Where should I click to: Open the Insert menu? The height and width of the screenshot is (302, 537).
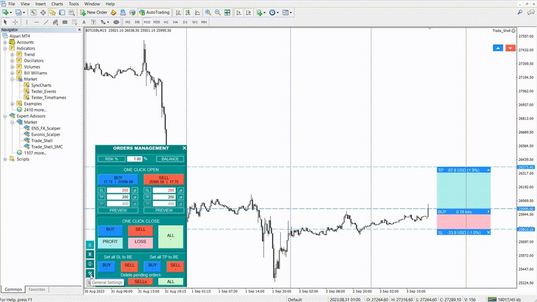(40, 4)
